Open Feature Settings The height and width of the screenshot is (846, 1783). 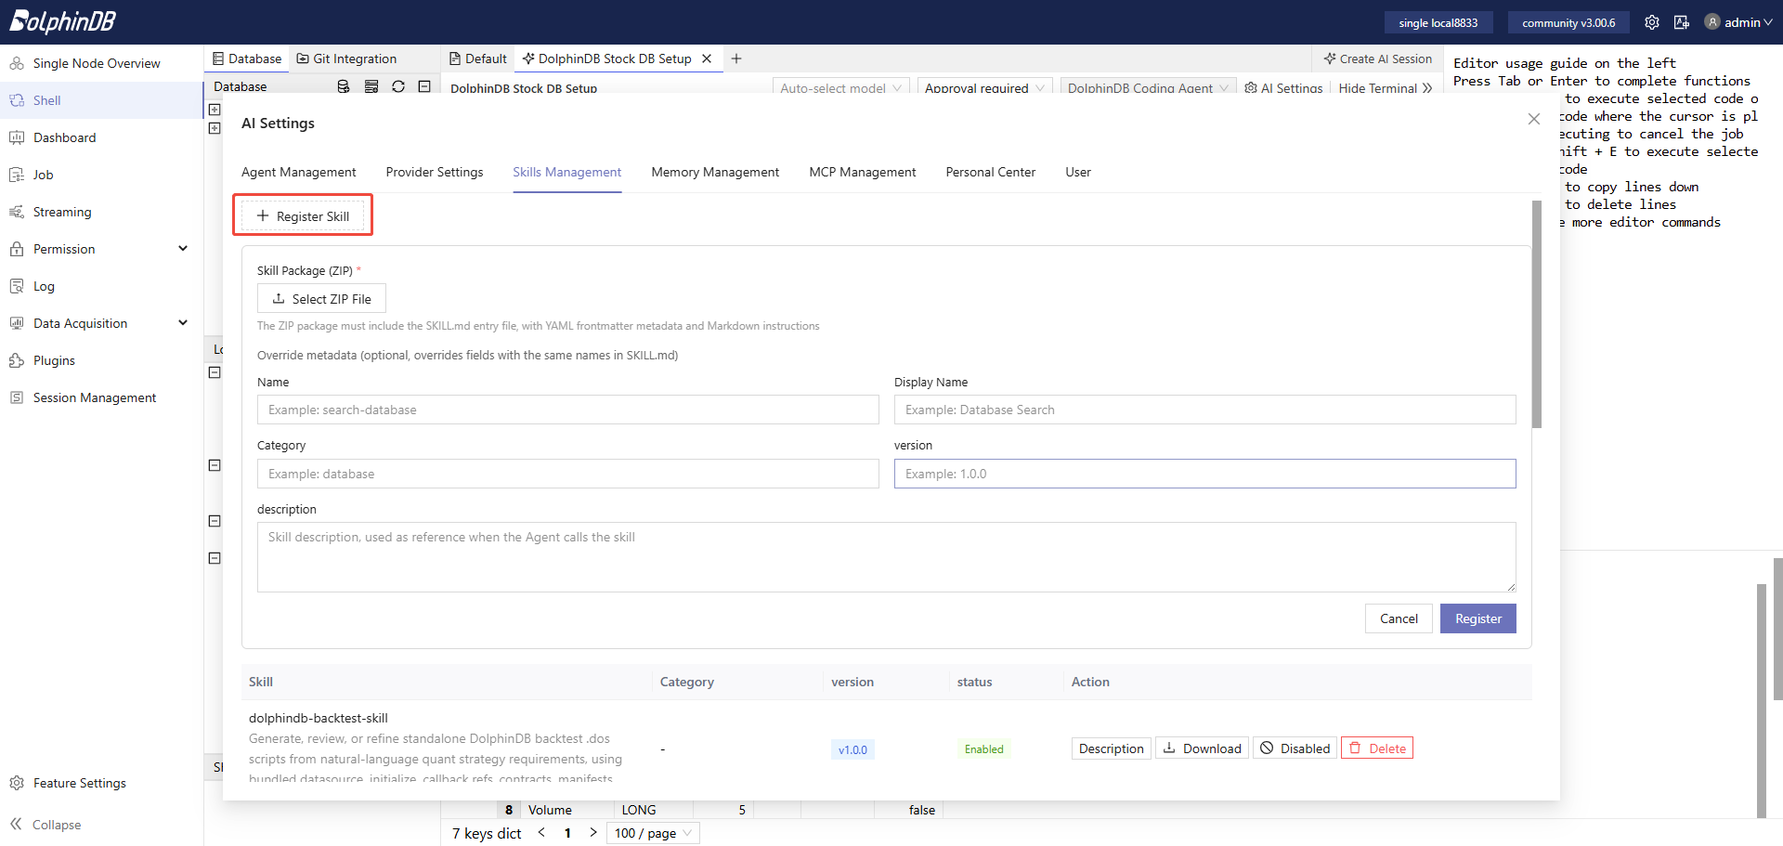tap(79, 783)
